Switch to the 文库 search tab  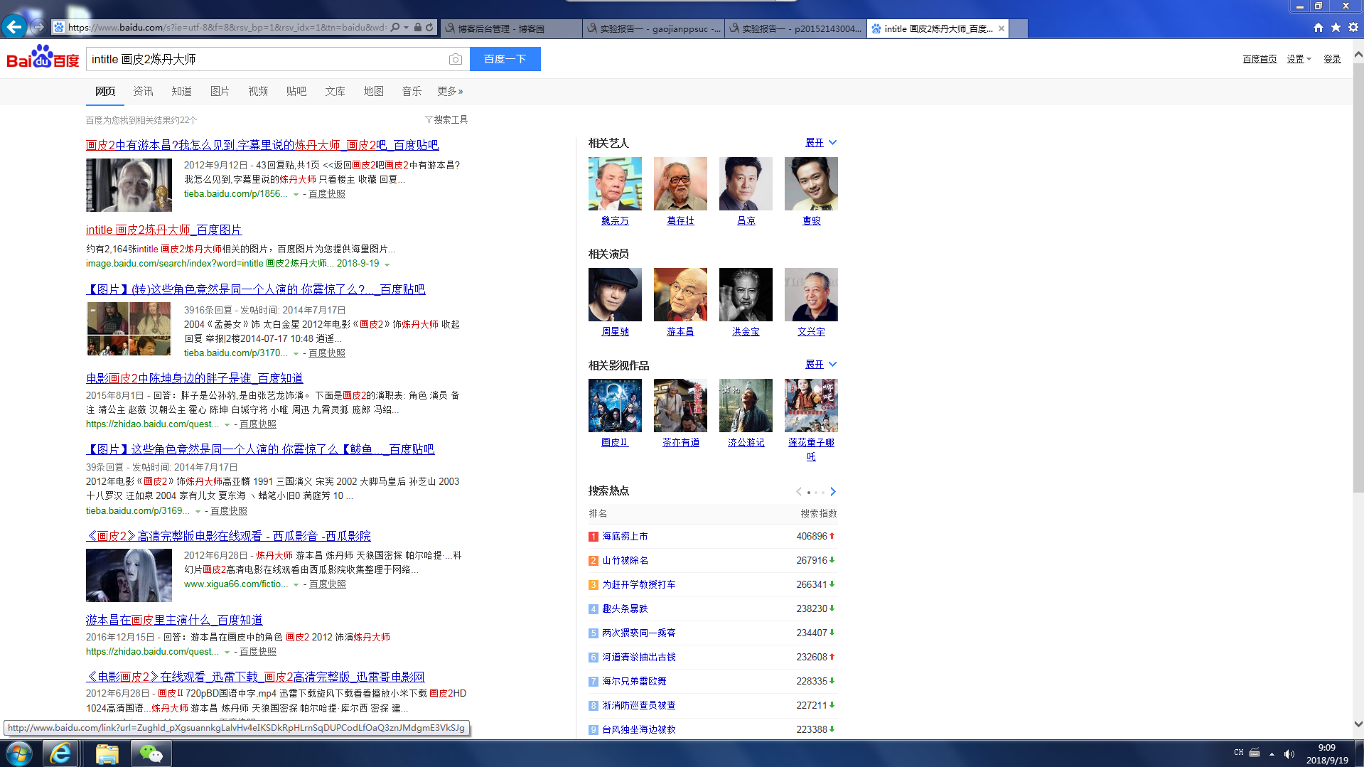tap(335, 91)
